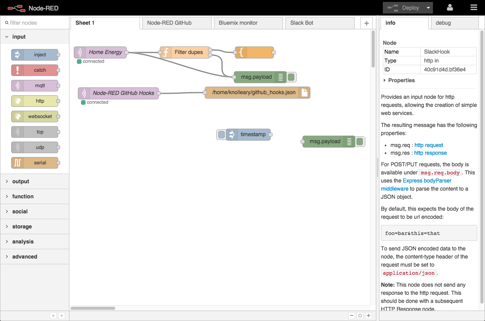The image size is (485, 321).
Task: Open the Express bodyParser middleware link
Action: pyautogui.click(x=426, y=180)
